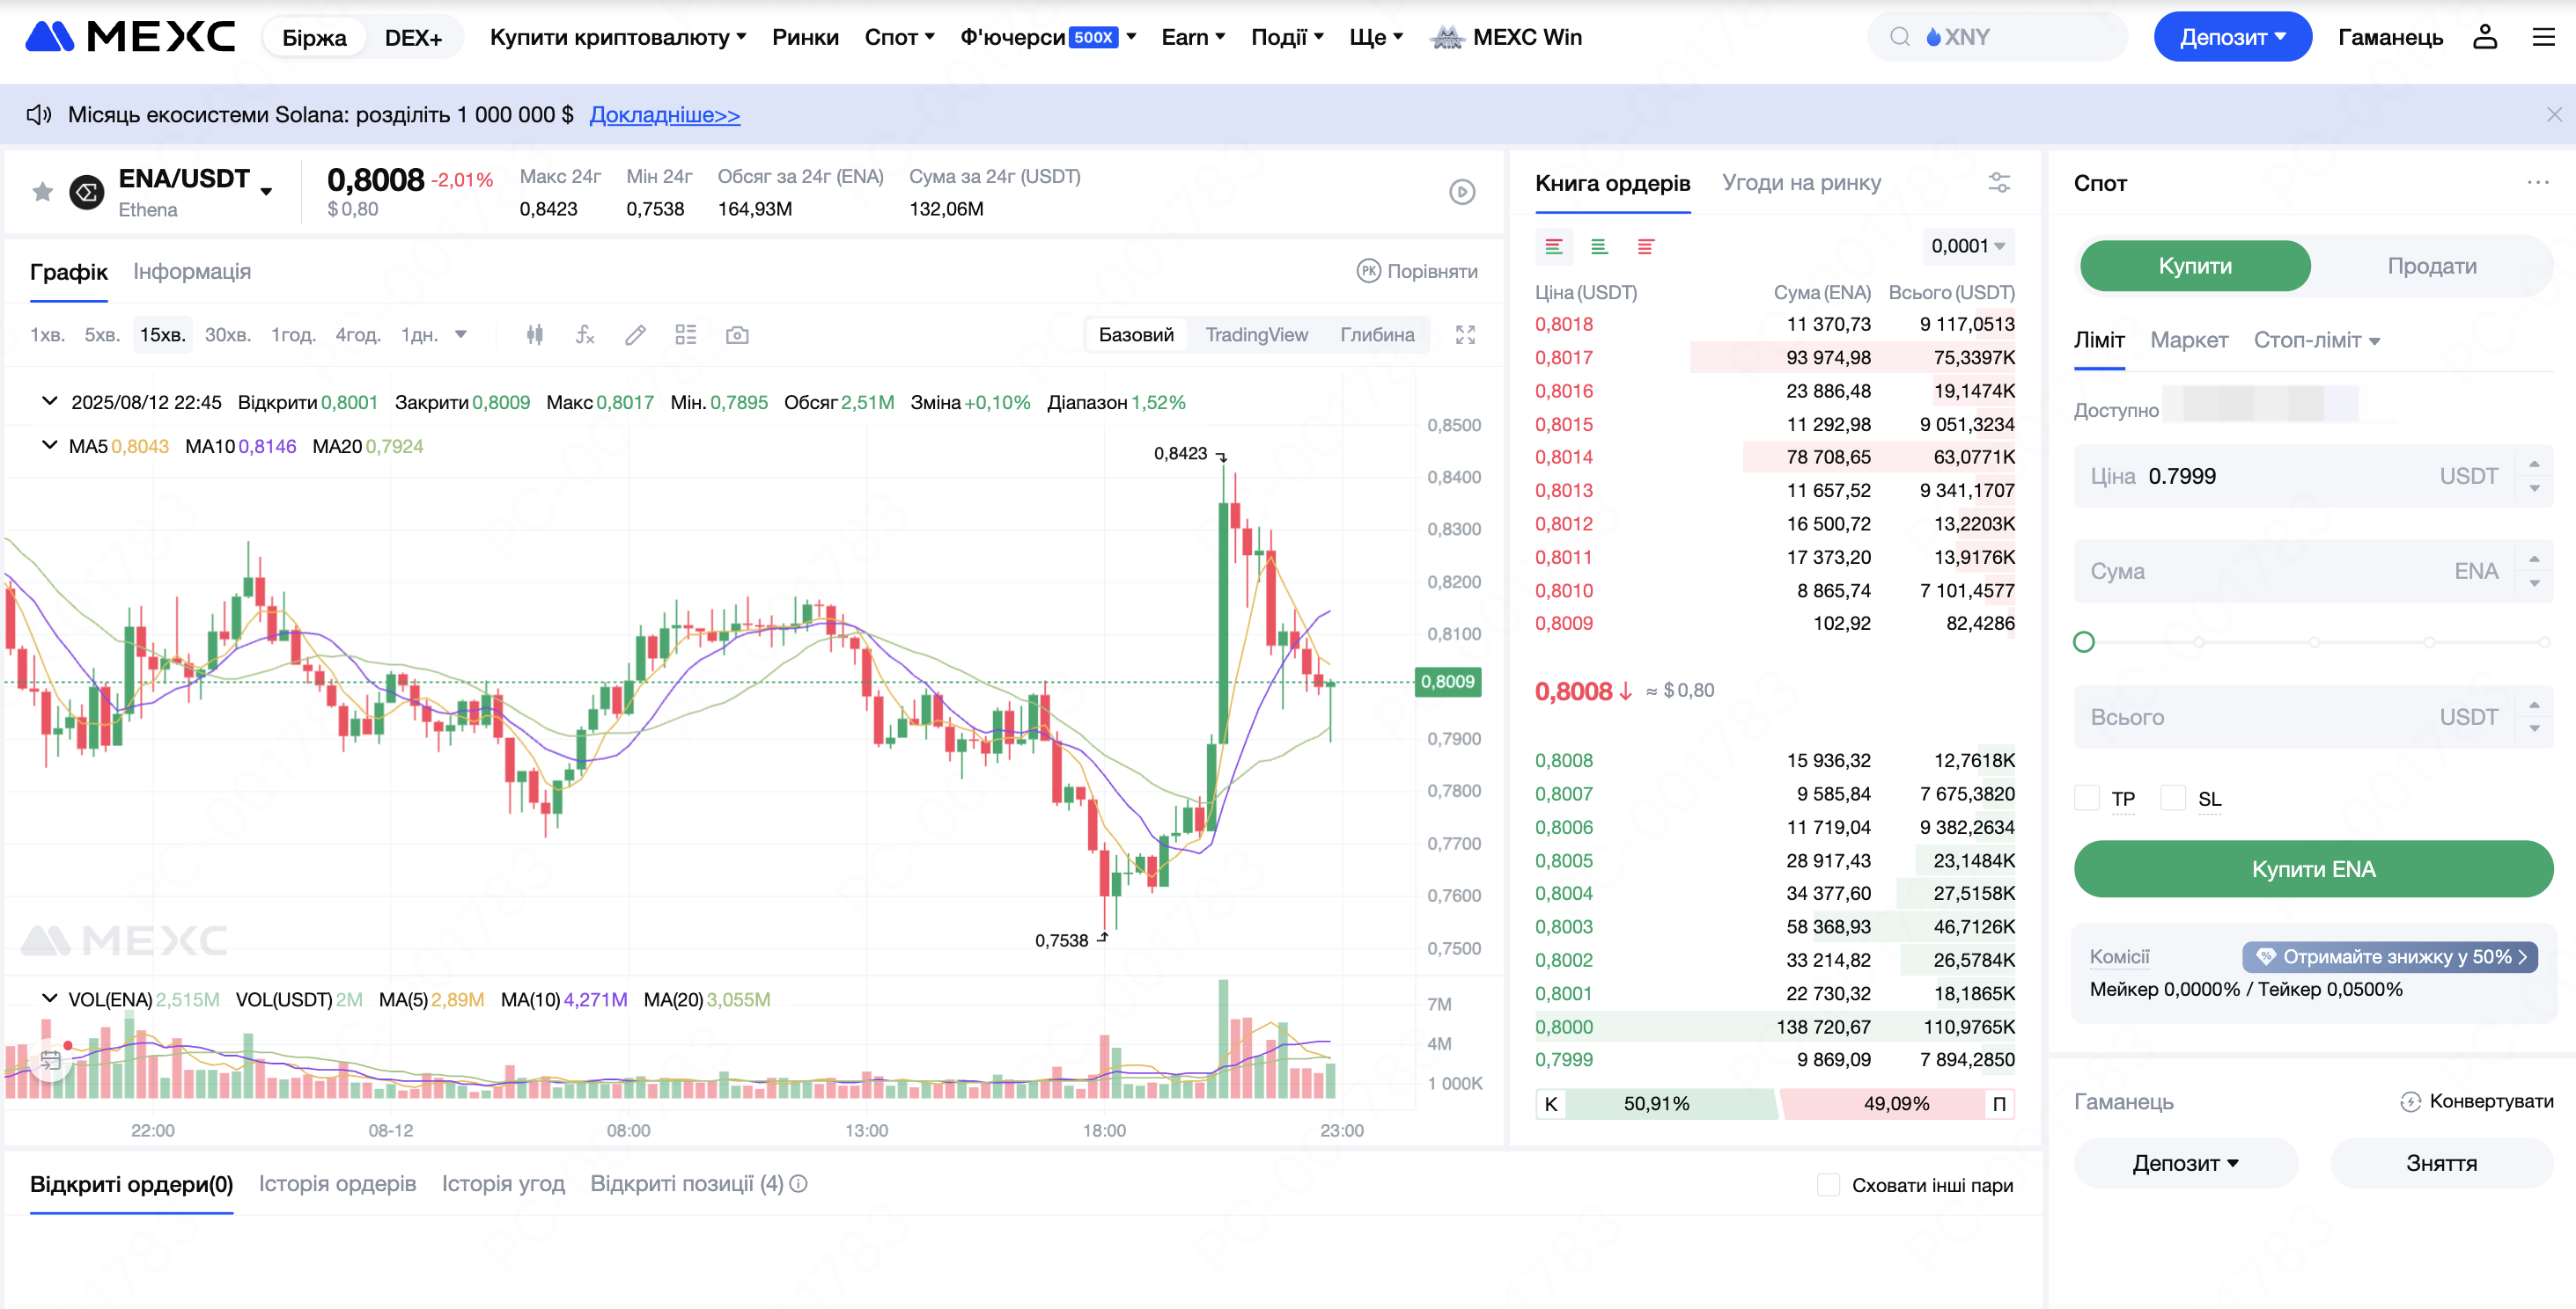Open the Спот dropdown menu
The width and height of the screenshot is (2576, 1309).
pyautogui.click(x=899, y=37)
